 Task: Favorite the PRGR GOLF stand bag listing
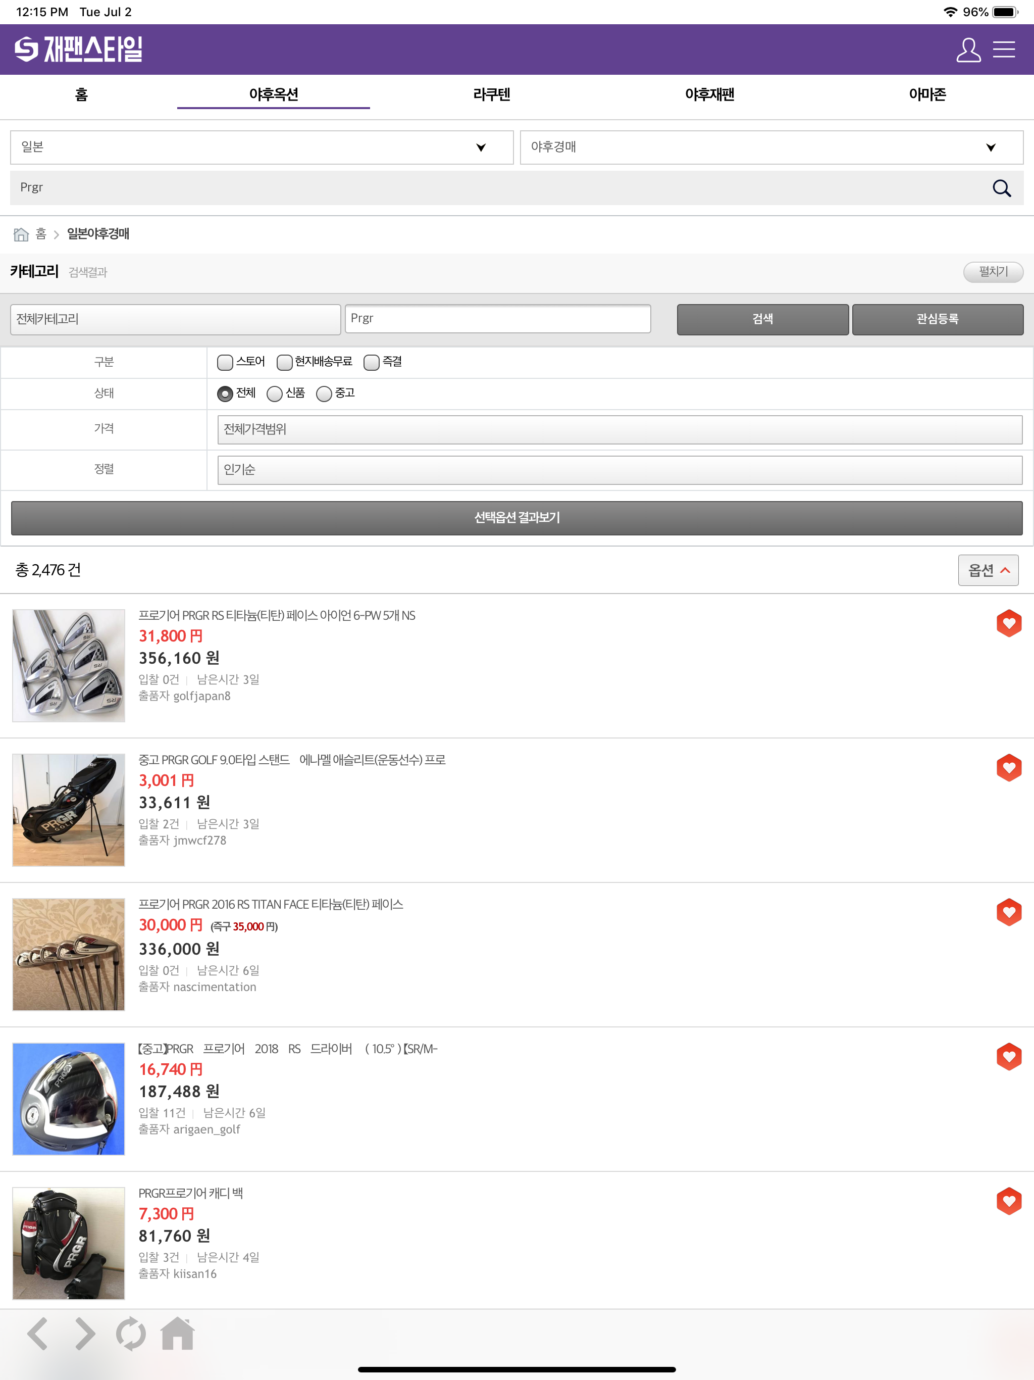tap(1008, 767)
